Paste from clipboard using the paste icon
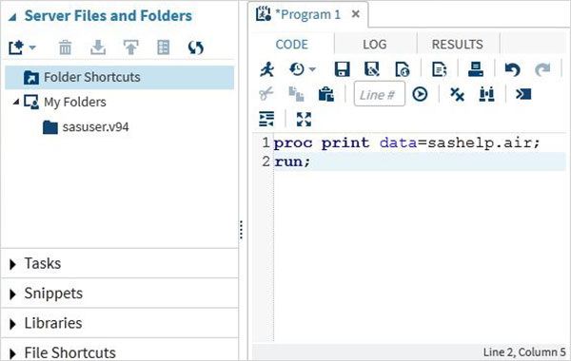The width and height of the screenshot is (571, 361). coord(326,94)
